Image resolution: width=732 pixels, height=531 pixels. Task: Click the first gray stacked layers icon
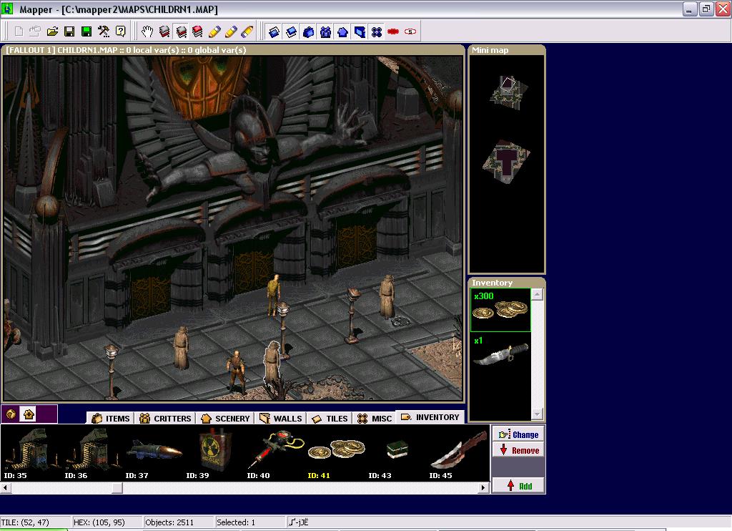tap(164, 31)
